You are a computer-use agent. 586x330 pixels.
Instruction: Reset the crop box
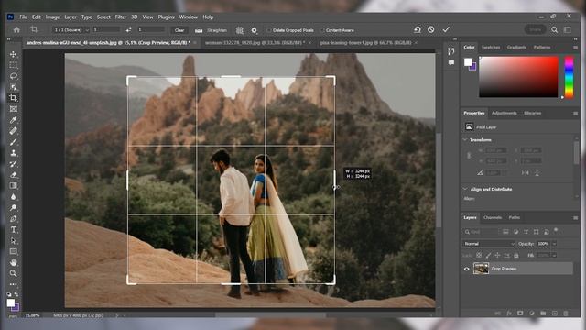pos(418,29)
